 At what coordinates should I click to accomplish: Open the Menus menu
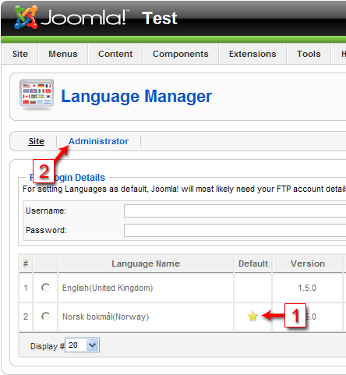click(63, 54)
